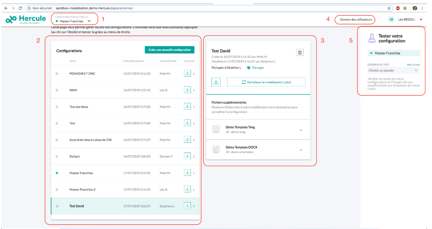Click the flask icon of Tester votre configuration

click(x=372, y=38)
